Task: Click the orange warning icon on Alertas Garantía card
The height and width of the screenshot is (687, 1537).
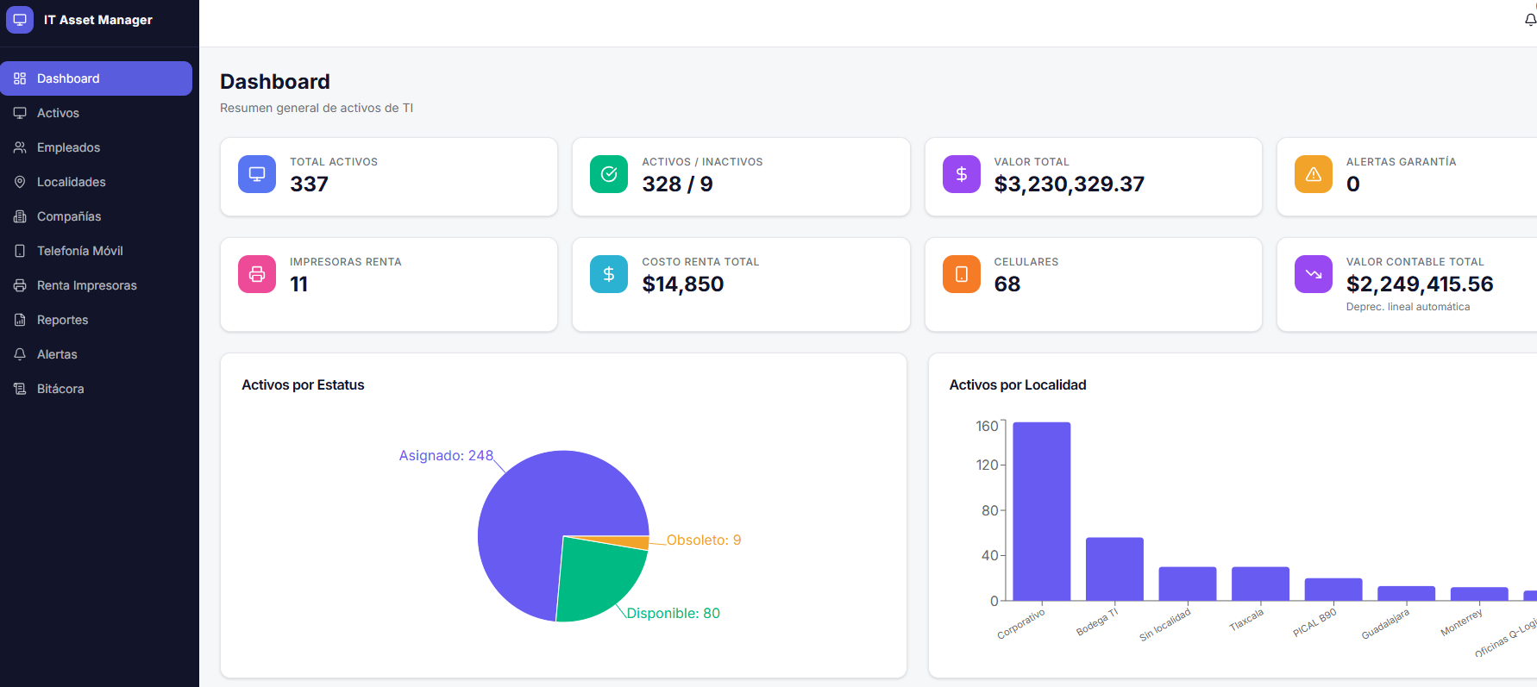Action: (1314, 174)
